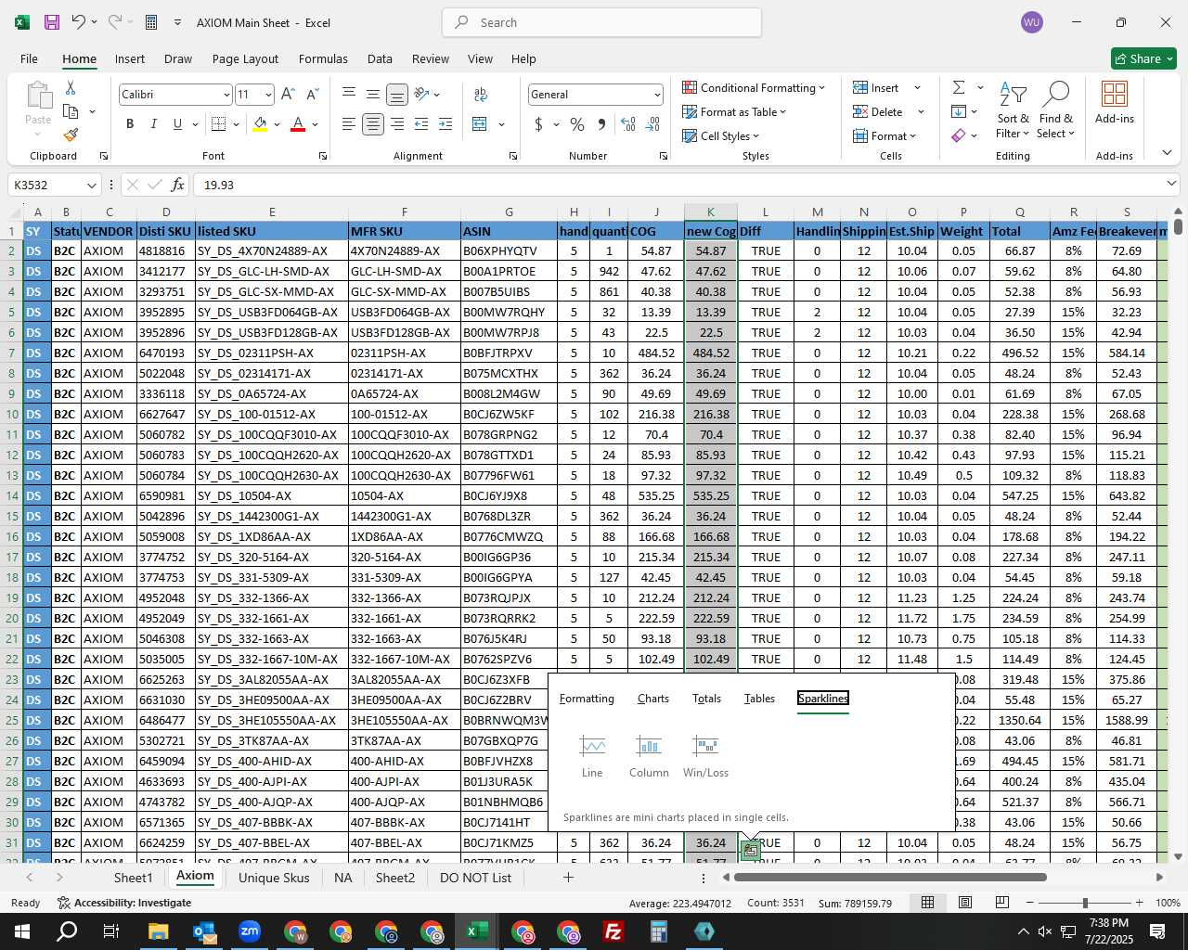Toggle Center horizontal alignment

pos(372,123)
